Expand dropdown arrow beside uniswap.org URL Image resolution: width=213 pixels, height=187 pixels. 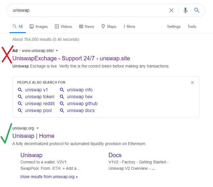tap(38, 128)
